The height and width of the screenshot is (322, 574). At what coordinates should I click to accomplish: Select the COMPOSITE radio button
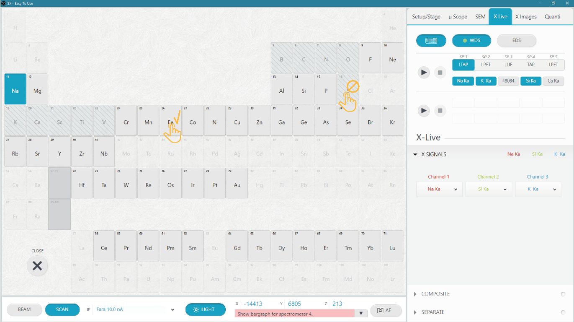tap(563, 294)
